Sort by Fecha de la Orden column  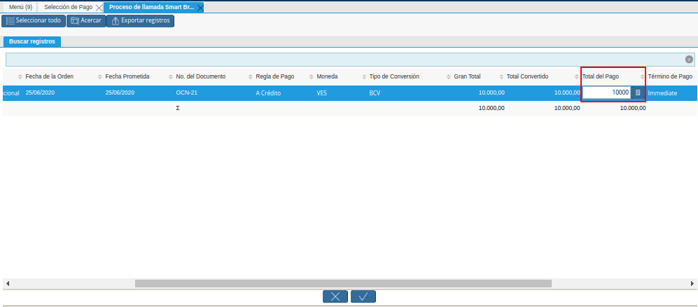[50, 76]
